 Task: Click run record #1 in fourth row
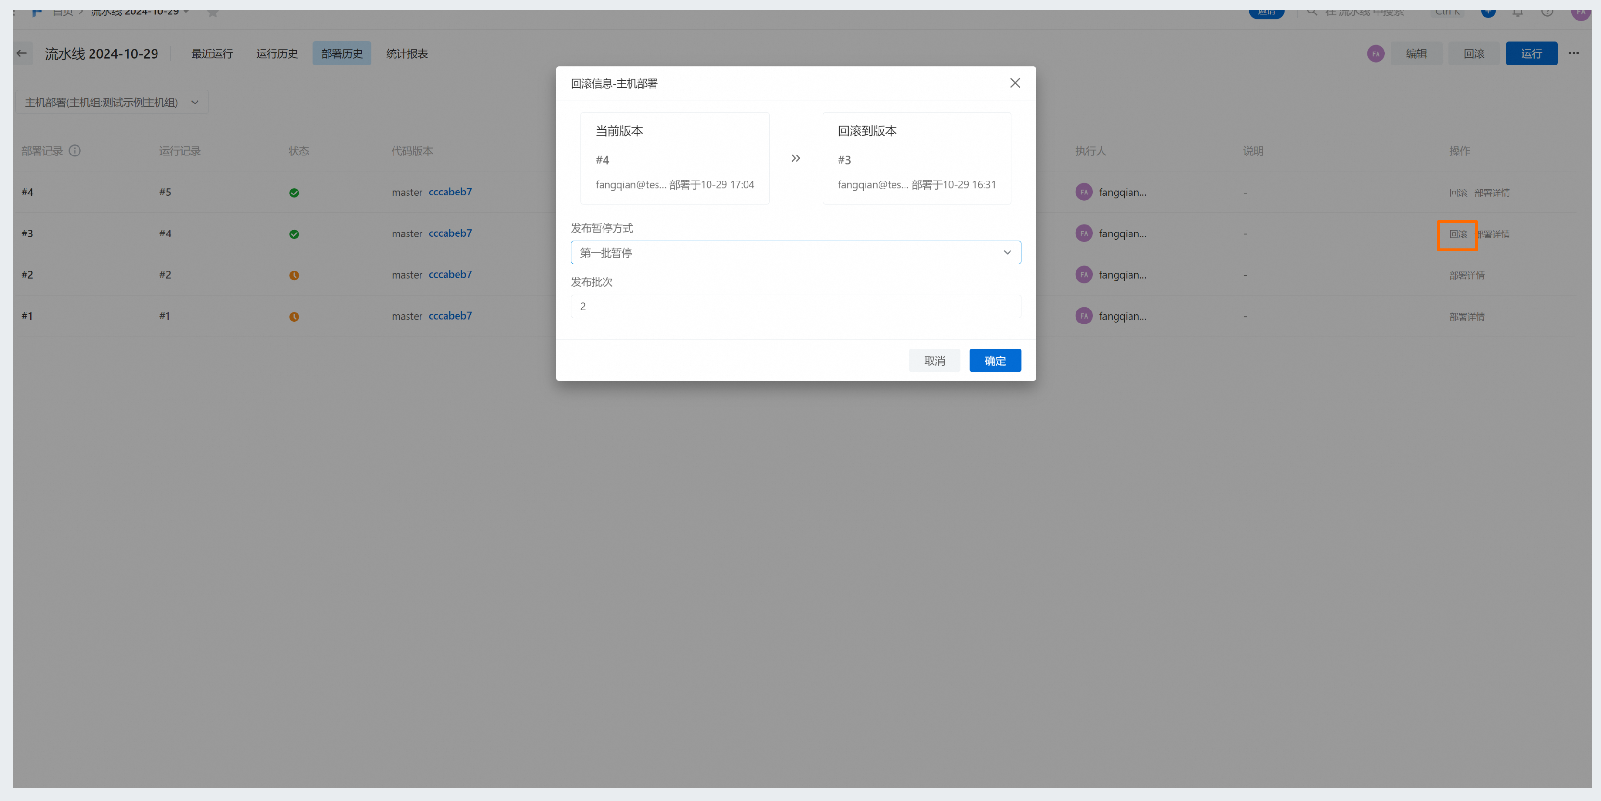[x=164, y=316]
